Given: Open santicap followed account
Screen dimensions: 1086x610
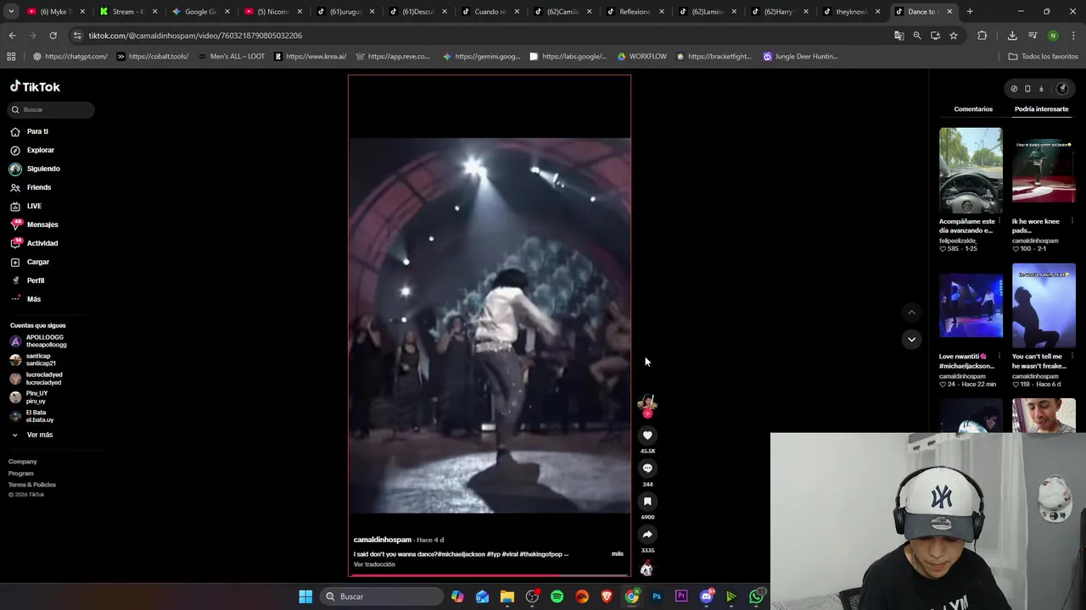Looking at the screenshot, I should 41,359.
